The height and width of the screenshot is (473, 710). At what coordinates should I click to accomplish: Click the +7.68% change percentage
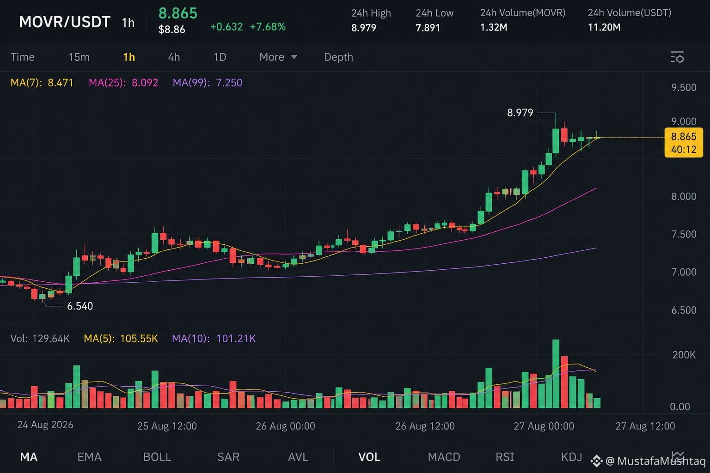268,27
